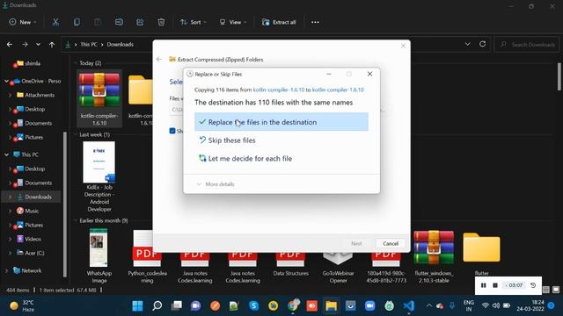Viewport: 563px width, 316px height.
Task: Toggle show extracted files checkbox
Action: pos(172,131)
